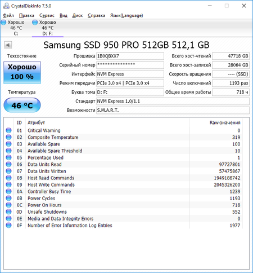
Task: Select the Controller Busy Time attribute name
Action: pos(49,191)
